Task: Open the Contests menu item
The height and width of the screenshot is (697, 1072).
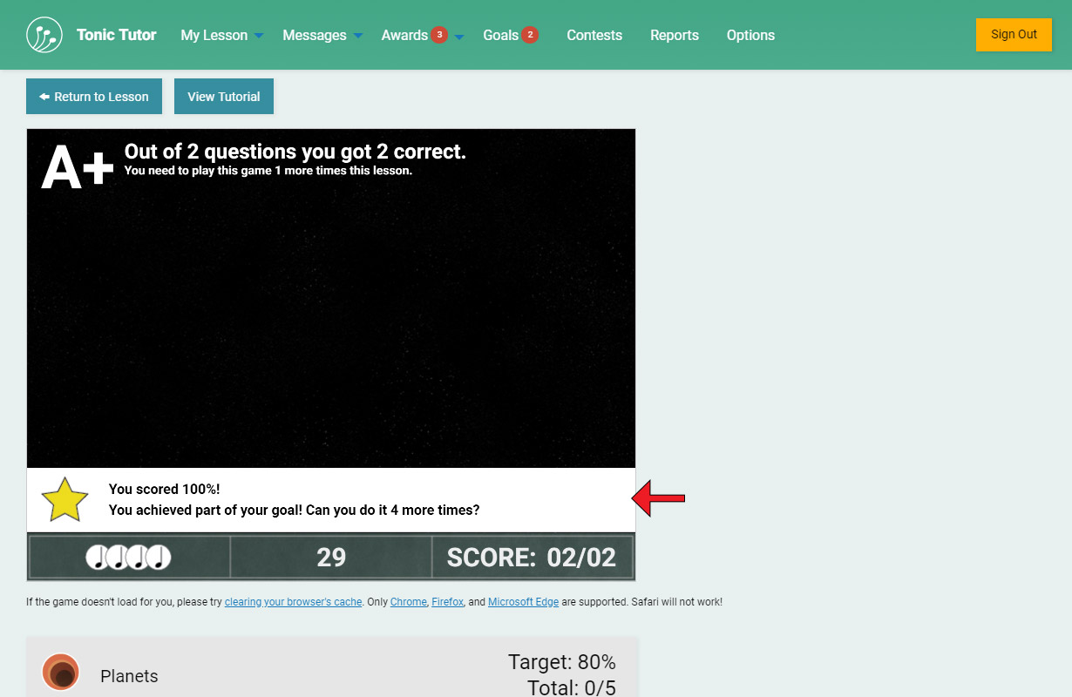Action: pyautogui.click(x=594, y=35)
